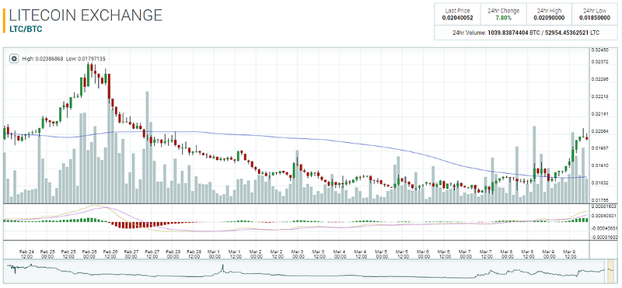
Task: Click the 24hr High stat box
Action: click(549, 14)
